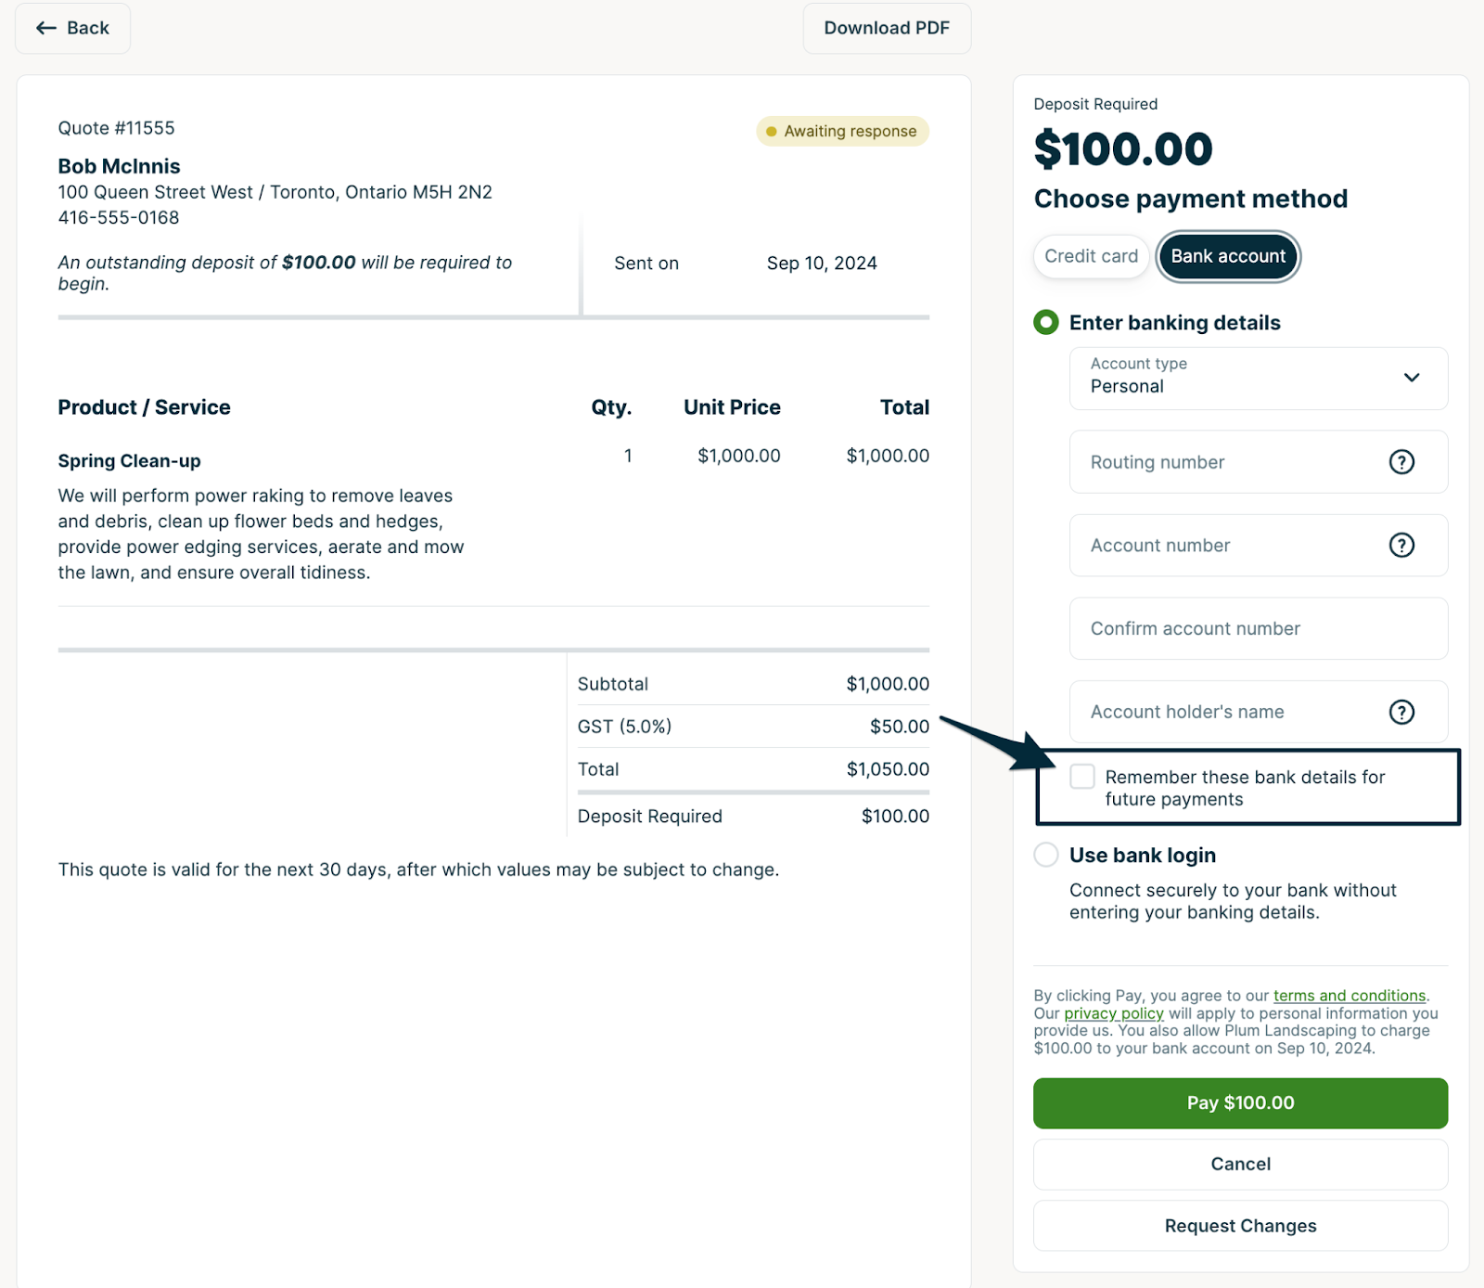Click the Cancel button
Viewport: 1484px width, 1288px height.
(x=1240, y=1164)
